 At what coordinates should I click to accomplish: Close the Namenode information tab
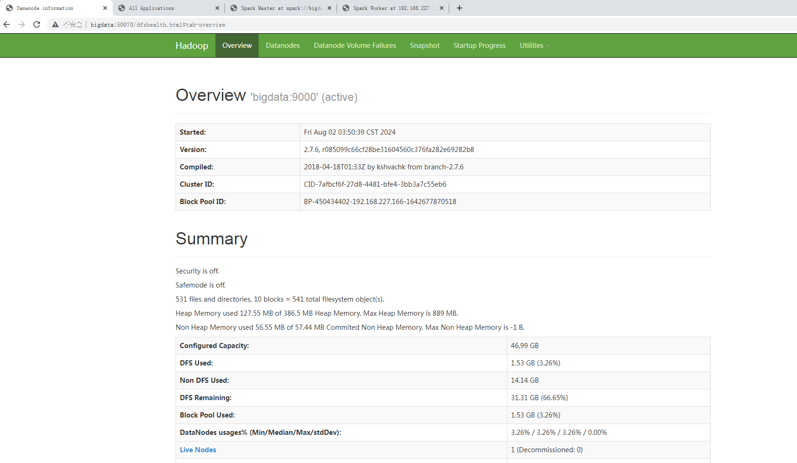coord(105,8)
